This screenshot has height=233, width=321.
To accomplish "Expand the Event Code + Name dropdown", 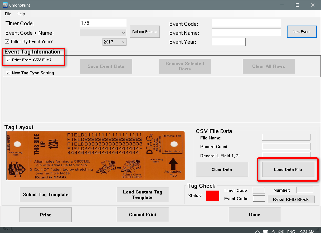I will [x=103, y=33].
